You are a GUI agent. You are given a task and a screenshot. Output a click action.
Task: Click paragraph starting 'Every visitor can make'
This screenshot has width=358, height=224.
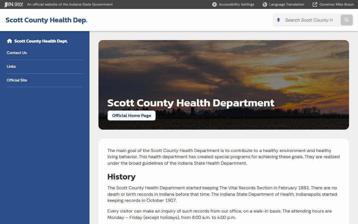220,214
